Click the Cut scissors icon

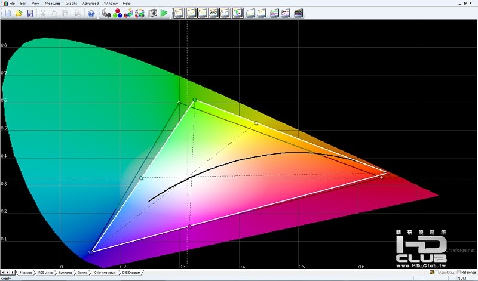pos(43,13)
